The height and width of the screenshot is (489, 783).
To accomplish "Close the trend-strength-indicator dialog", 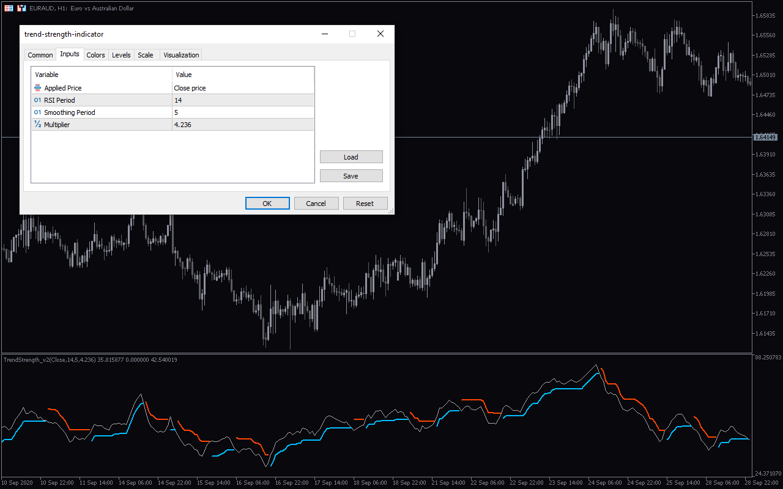I will [380, 34].
